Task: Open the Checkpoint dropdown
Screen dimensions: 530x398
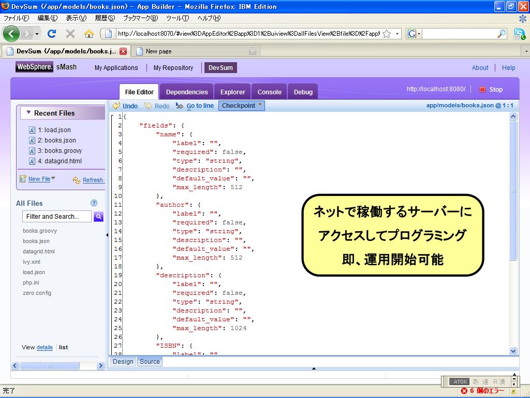Action: [241, 106]
